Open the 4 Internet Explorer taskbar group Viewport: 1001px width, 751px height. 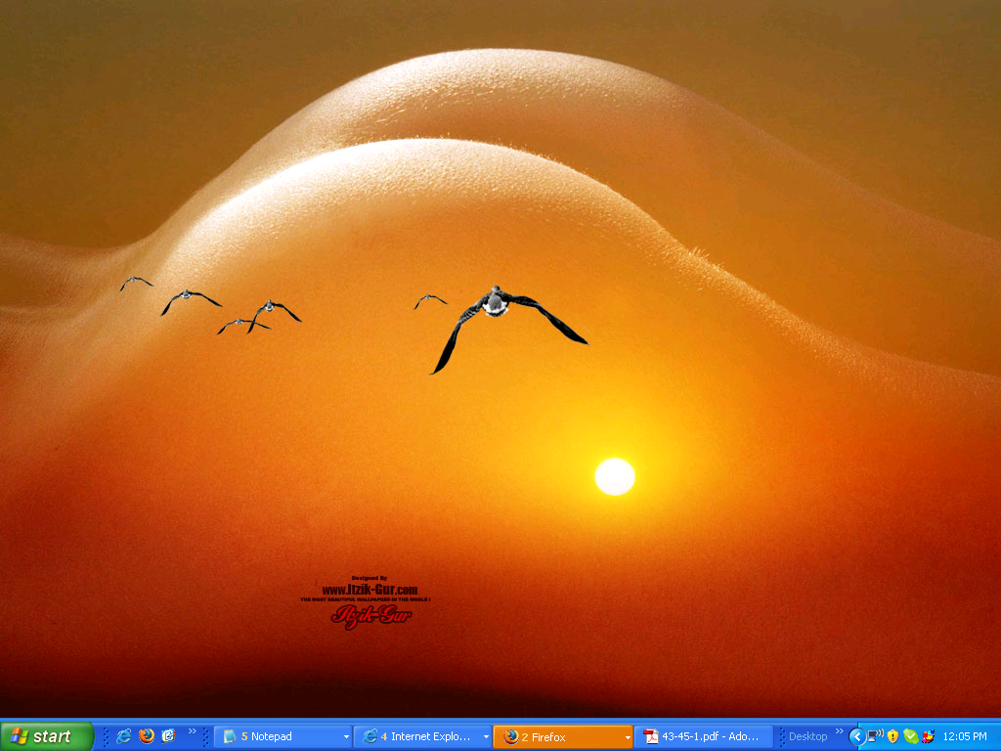[422, 736]
